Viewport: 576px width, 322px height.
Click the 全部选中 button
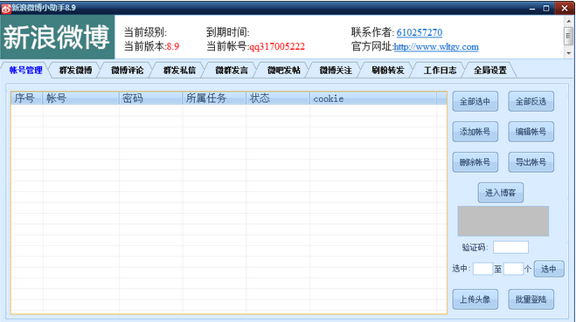click(x=475, y=101)
